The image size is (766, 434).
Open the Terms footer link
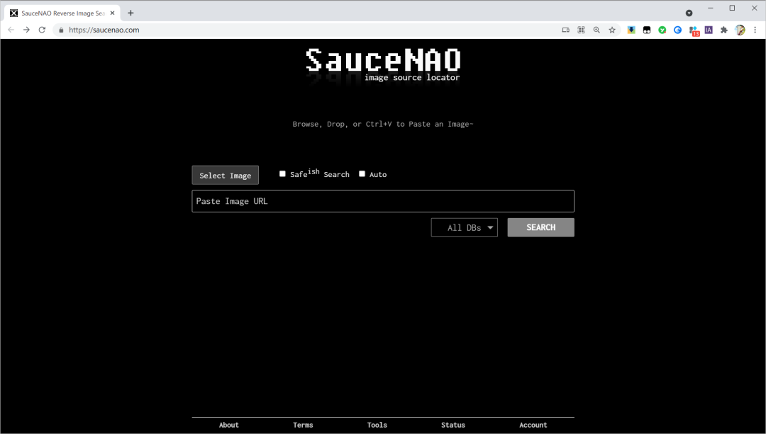(x=303, y=425)
